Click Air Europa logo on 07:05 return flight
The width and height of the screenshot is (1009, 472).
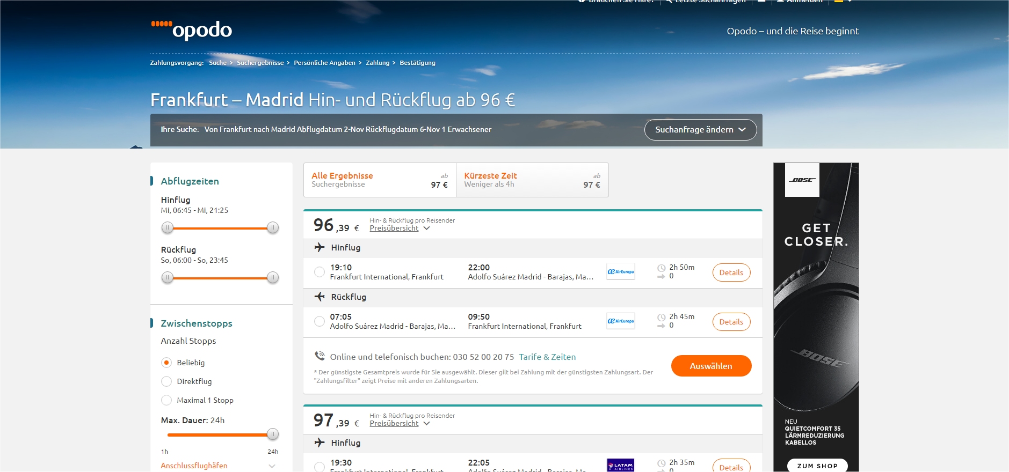pos(620,321)
